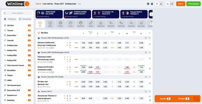Viewport: 202px width, 104px height.
Task: Open the В игре panel
Action: (184, 99)
